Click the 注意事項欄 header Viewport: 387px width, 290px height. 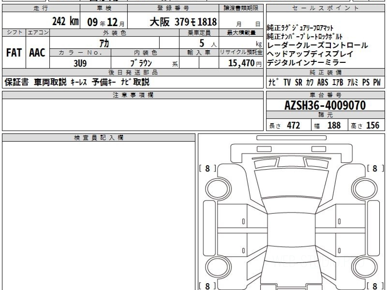pyautogui.click(x=133, y=95)
